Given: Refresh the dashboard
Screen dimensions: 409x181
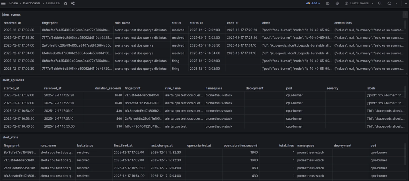Looking at the screenshot, I should [389, 3].
